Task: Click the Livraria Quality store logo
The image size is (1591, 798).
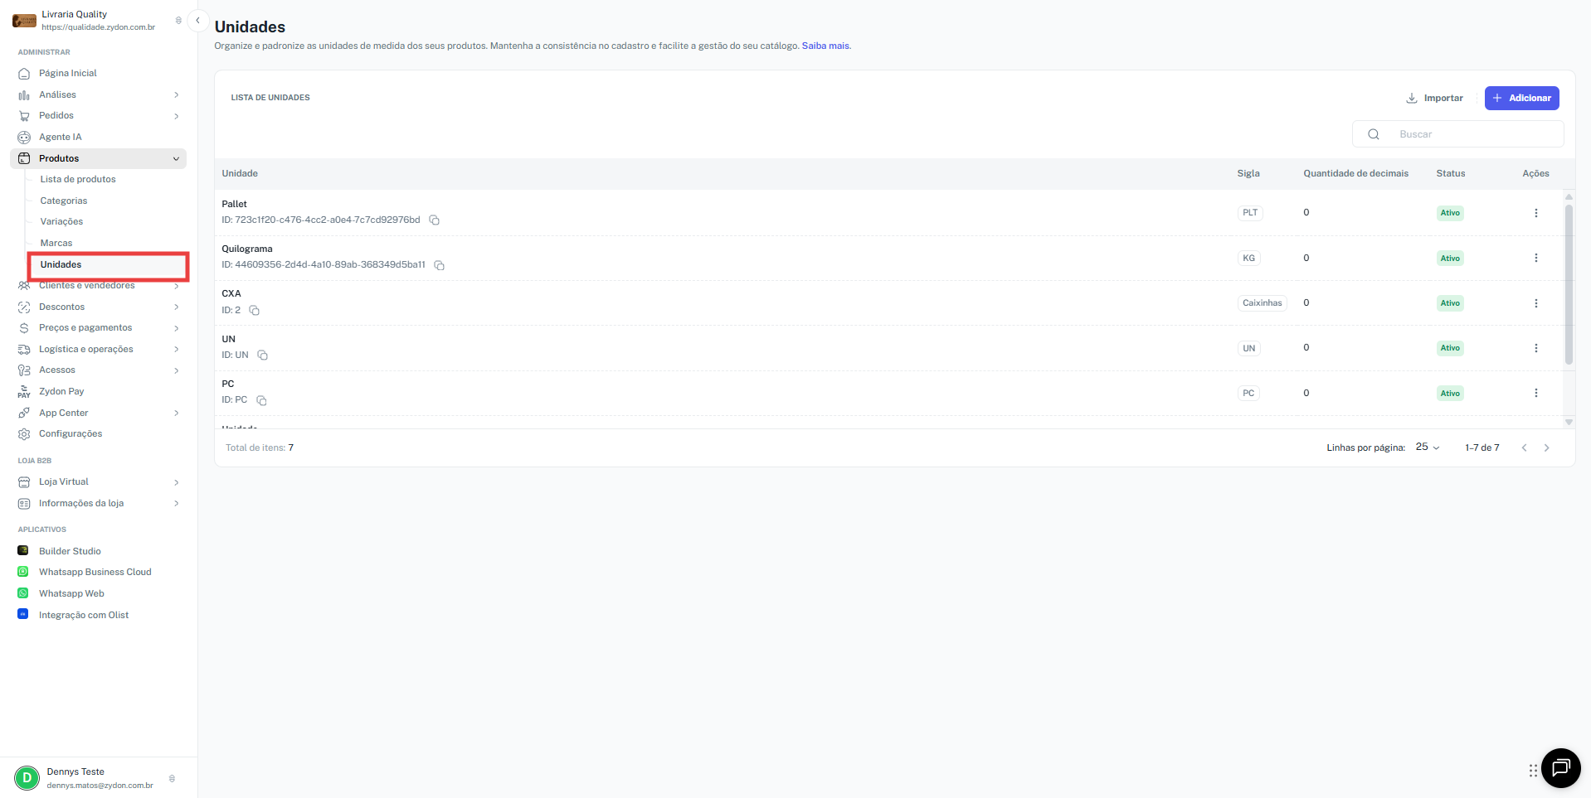Action: 24,21
